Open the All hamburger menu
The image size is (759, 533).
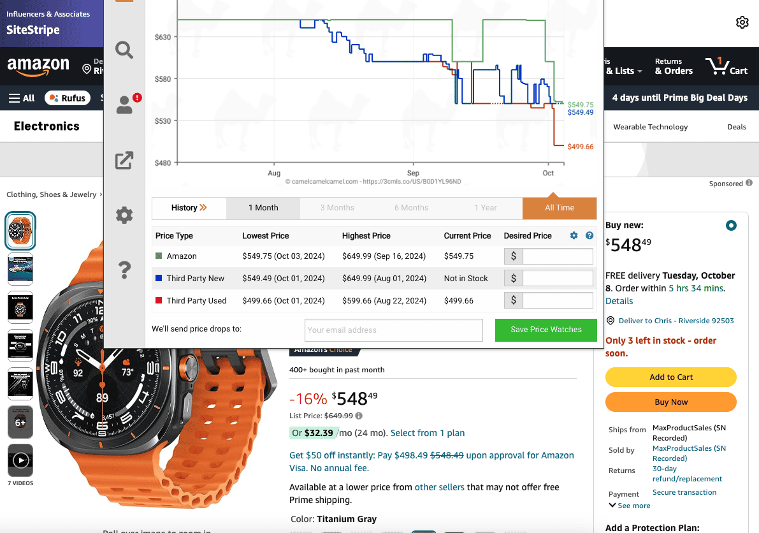point(21,98)
